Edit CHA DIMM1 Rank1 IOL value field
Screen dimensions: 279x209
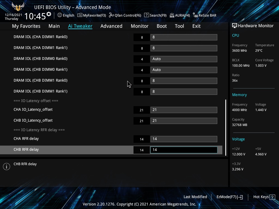coord(184,48)
